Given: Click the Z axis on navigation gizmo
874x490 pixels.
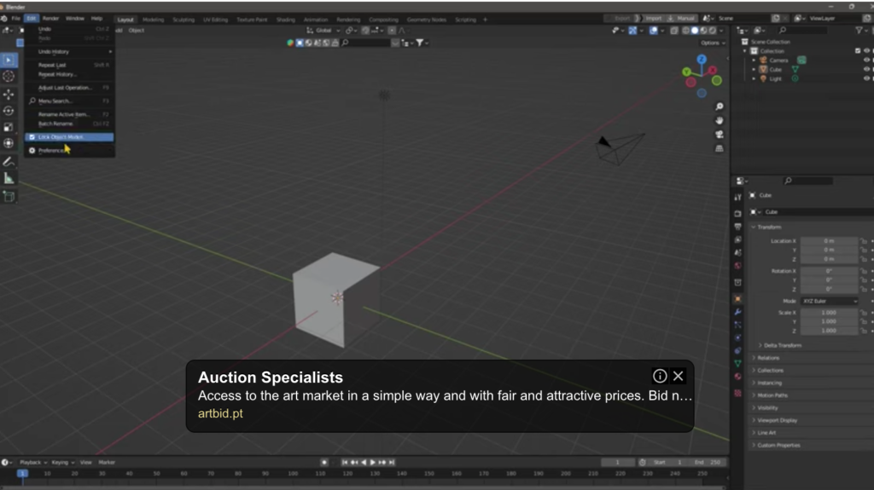Looking at the screenshot, I should (x=702, y=59).
